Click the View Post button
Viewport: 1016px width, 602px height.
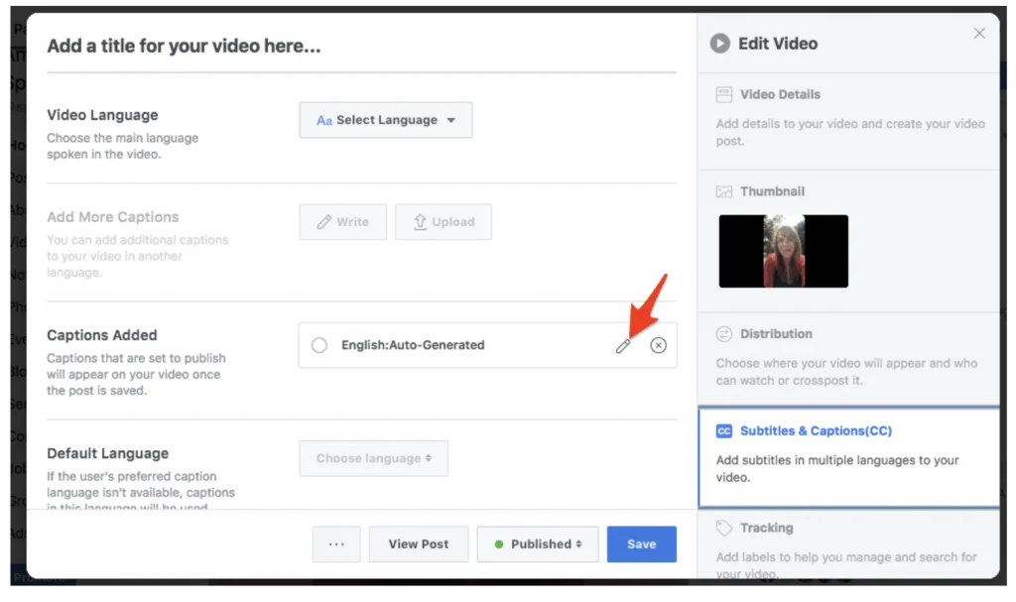pyautogui.click(x=419, y=544)
